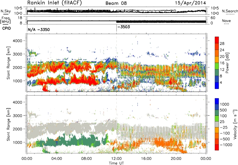238x165 pixels.
Task: Select the 'N.Sky' axis label
Action: 6,11
